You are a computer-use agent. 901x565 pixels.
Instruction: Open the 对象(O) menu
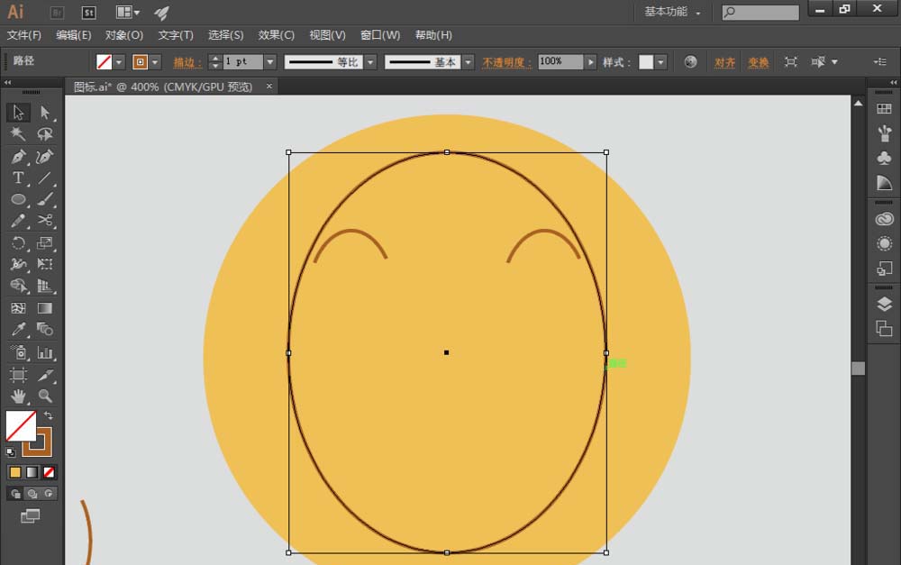124,35
